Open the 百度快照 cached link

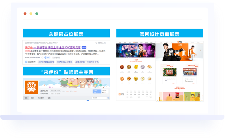[x=56, y=57]
